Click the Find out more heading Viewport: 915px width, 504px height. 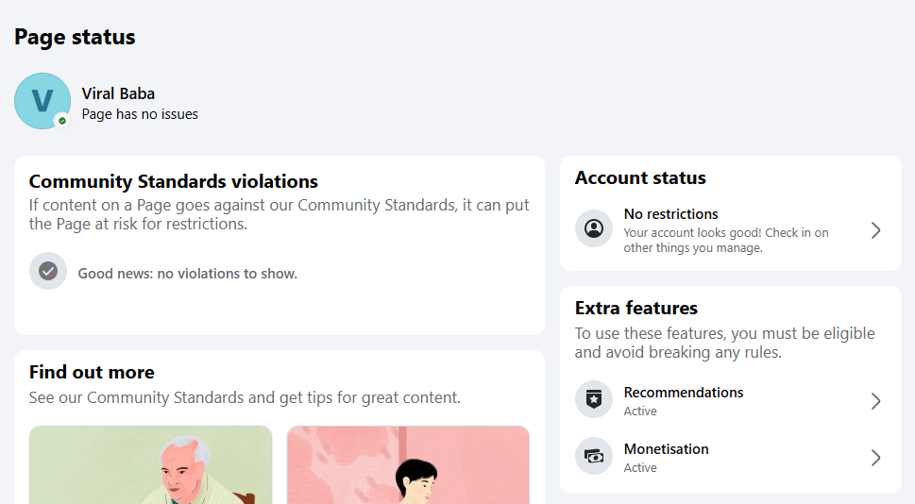93,372
